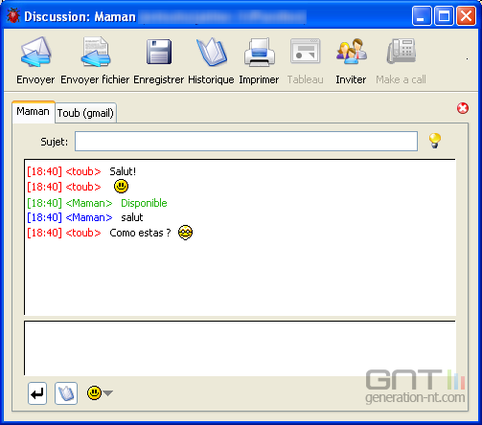The width and height of the screenshot is (482, 425).
Task: Toggle the lightbulb icon beside Sujet
Action: pyautogui.click(x=435, y=141)
